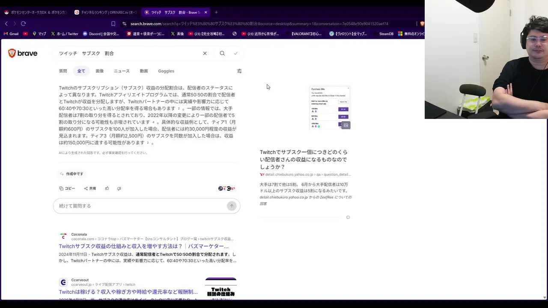Screen dimensions: 548x308
Task: Submit follow-up question with the arrow button
Action: (232, 206)
